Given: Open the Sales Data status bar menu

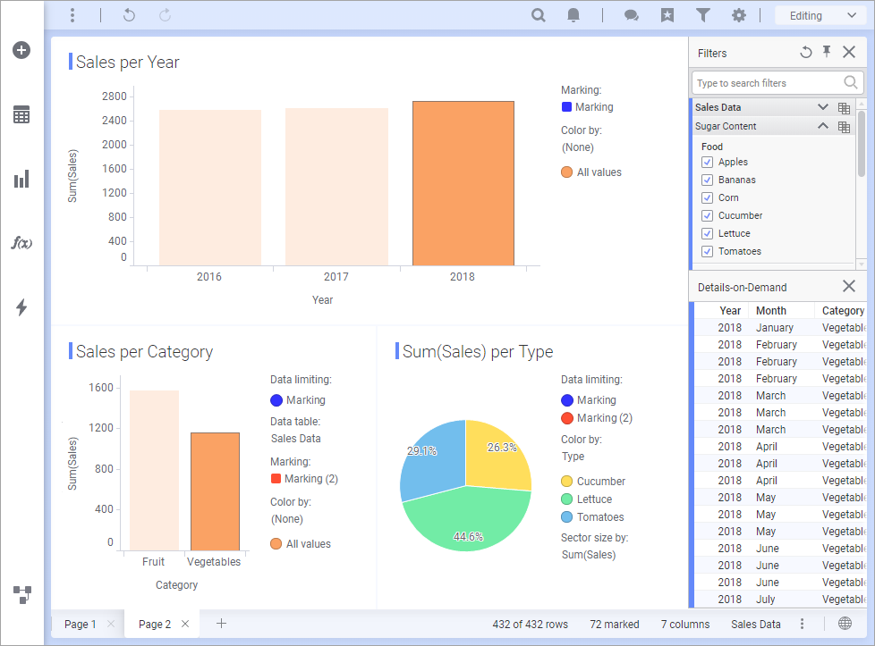Looking at the screenshot, I should click(x=802, y=624).
